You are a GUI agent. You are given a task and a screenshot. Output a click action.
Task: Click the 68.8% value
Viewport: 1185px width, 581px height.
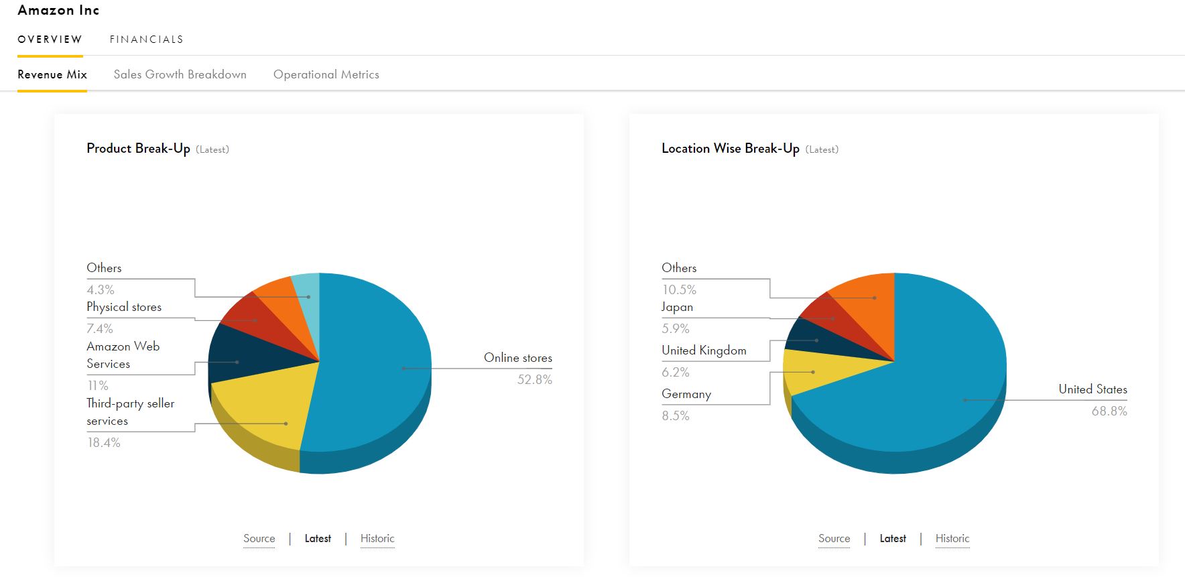tap(1110, 411)
